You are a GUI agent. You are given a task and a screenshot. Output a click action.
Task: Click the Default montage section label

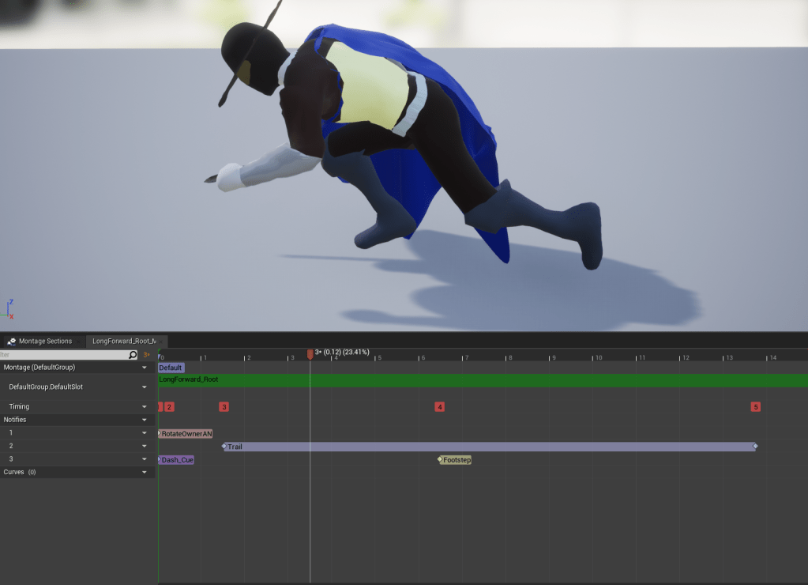[171, 368]
